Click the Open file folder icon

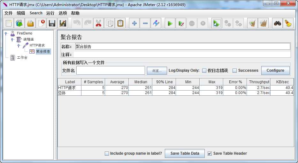click(x=30, y=23)
